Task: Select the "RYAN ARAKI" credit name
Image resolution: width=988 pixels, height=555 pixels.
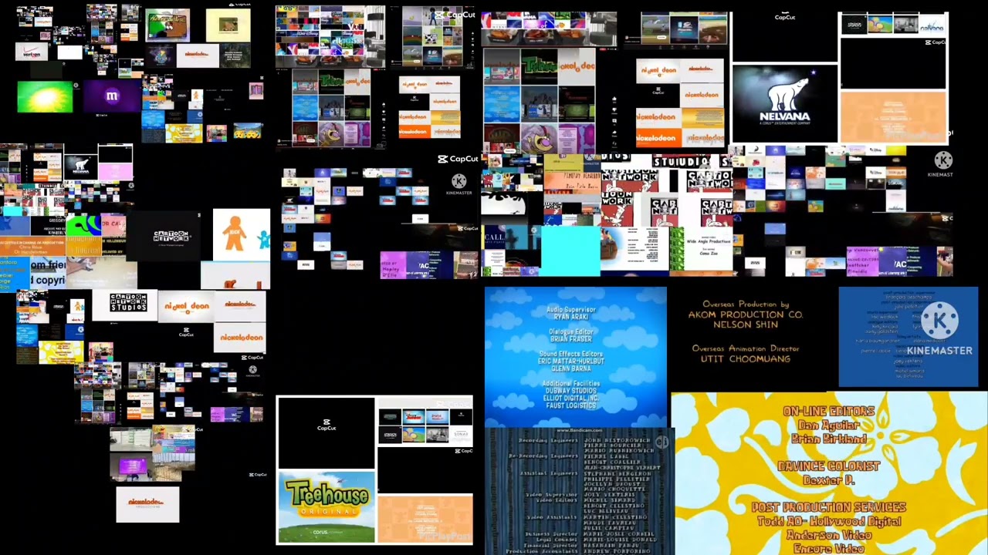Action: tap(571, 318)
